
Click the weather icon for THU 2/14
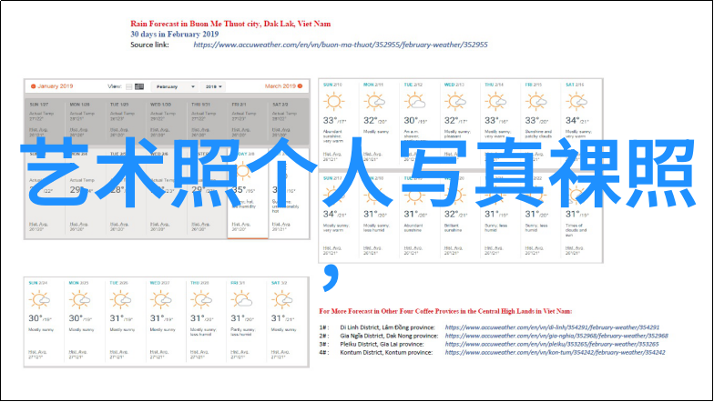pos(494,103)
